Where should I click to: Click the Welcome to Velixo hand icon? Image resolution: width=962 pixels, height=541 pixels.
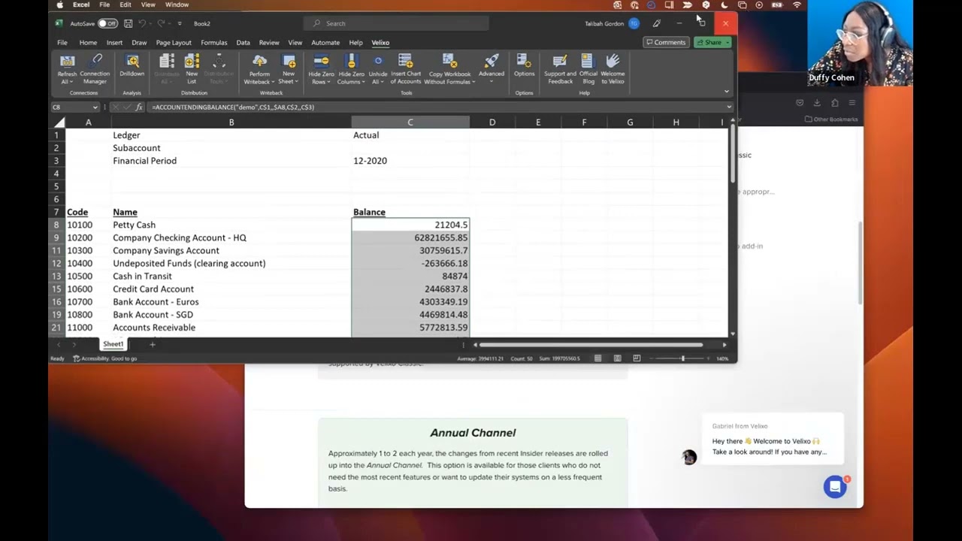613,62
